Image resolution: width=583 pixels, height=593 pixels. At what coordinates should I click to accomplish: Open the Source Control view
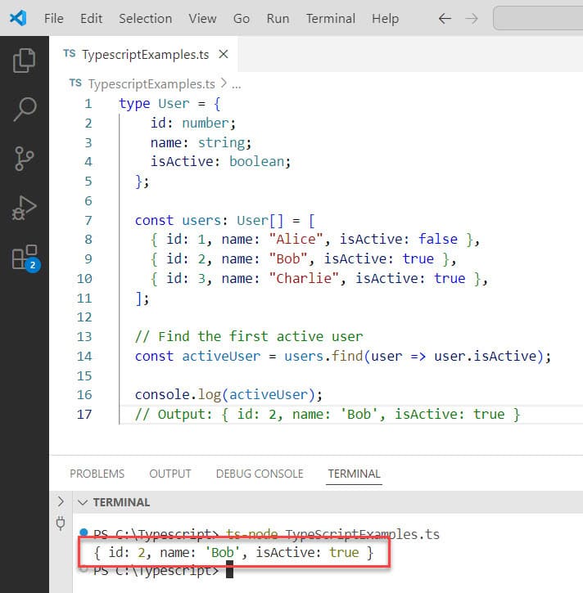[x=25, y=159]
